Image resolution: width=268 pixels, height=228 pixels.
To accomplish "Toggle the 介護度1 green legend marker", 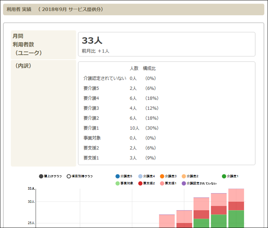I will click(x=224, y=176).
